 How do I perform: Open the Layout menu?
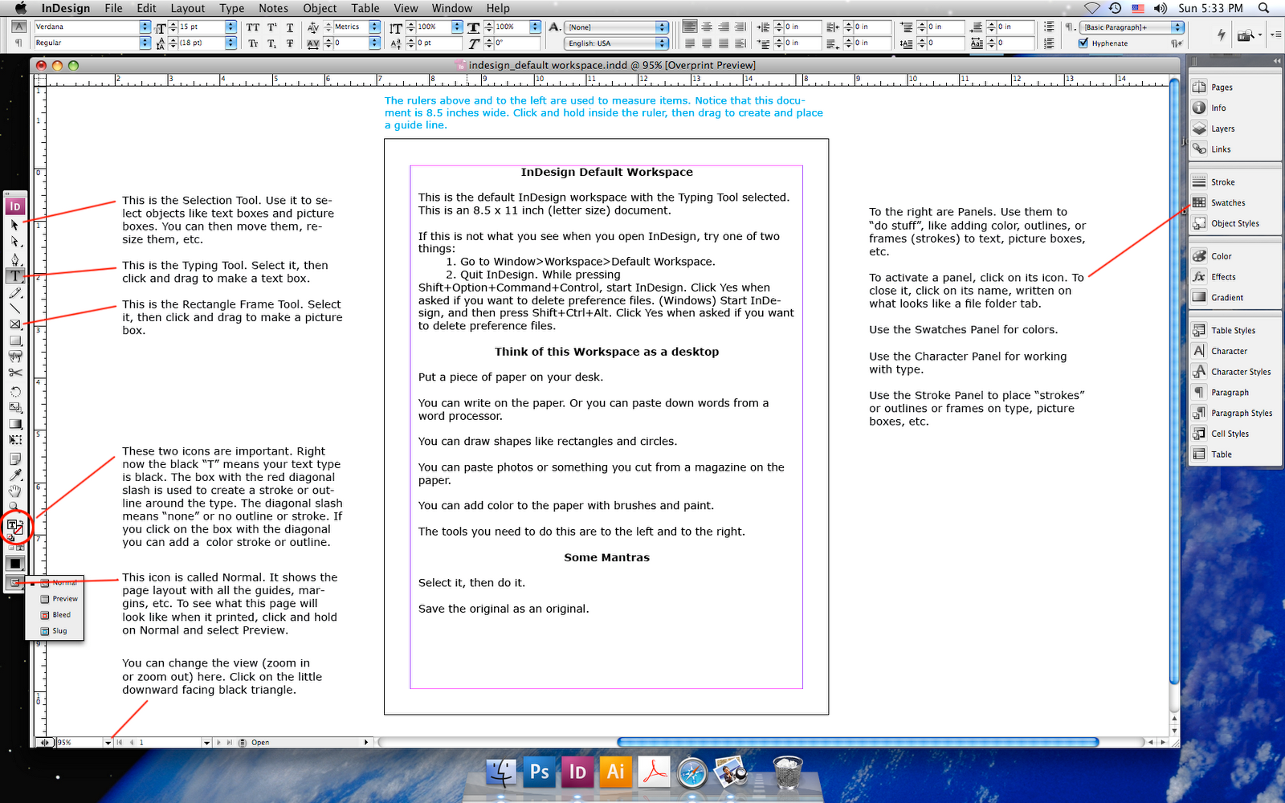[188, 8]
